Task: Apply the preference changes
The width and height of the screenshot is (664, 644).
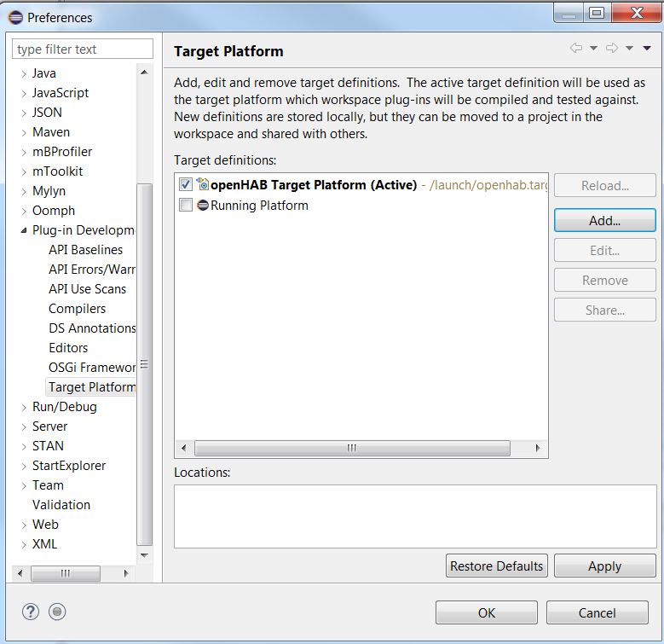Action: (604, 566)
